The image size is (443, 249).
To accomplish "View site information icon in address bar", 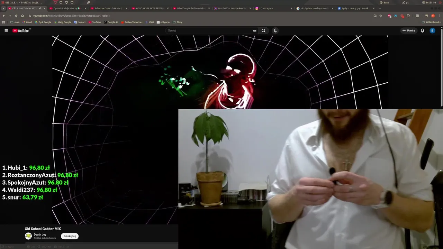I will (x=30, y=16).
